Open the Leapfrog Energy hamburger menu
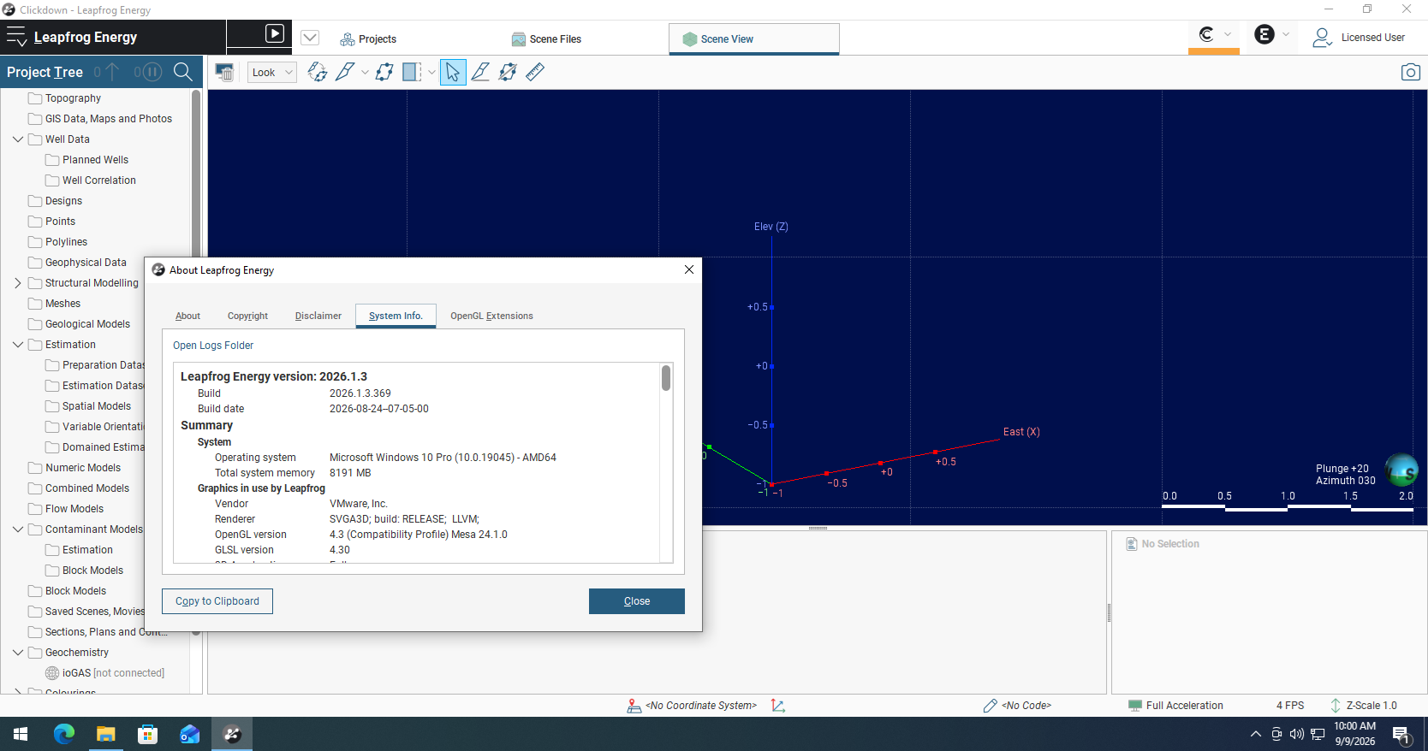This screenshot has height=751, width=1428. point(16,37)
